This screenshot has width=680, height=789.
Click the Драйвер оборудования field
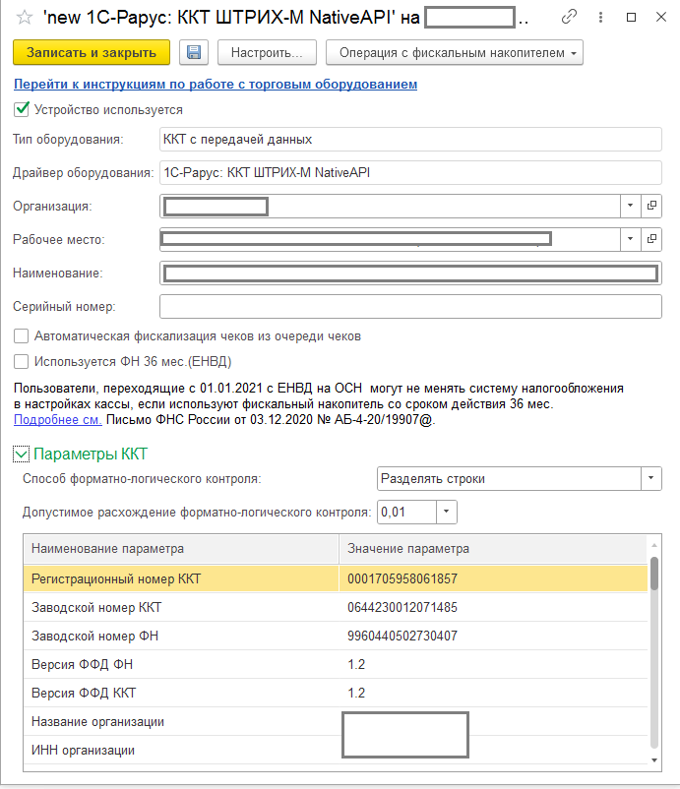pyautogui.click(x=410, y=172)
